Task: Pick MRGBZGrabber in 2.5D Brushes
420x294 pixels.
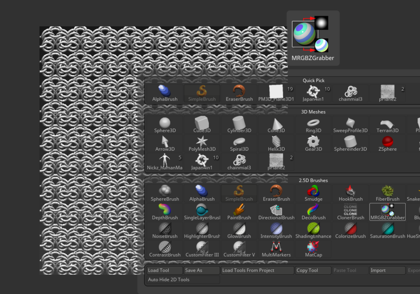Action: [388, 212]
